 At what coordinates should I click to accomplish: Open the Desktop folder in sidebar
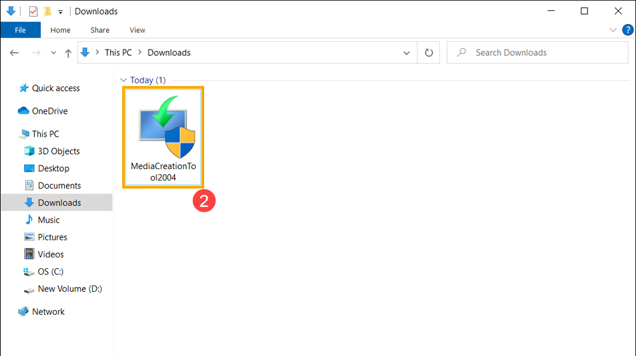pyautogui.click(x=53, y=168)
